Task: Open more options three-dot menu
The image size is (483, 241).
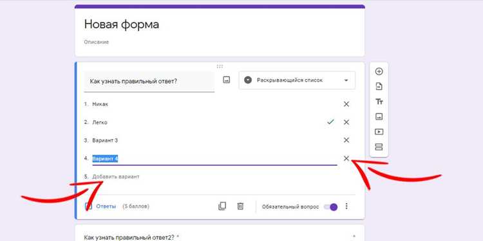Action: pos(346,206)
